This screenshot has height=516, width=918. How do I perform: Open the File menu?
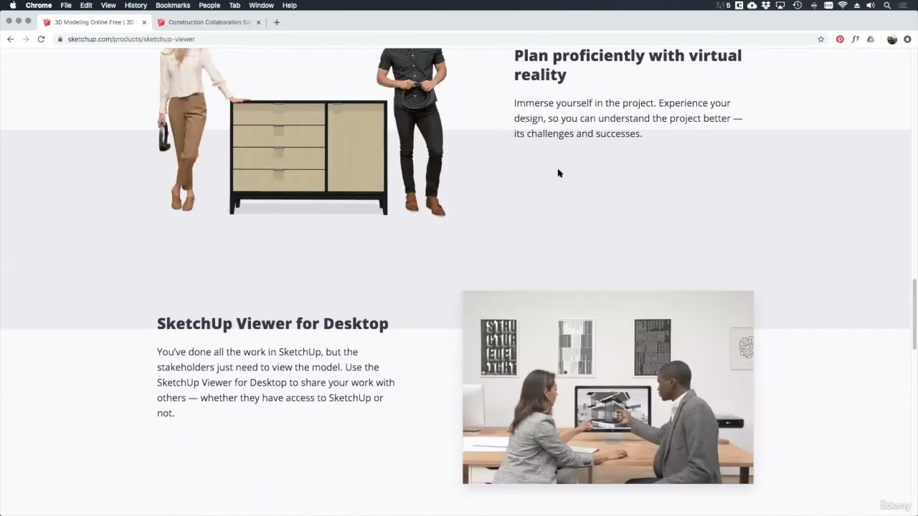click(66, 5)
